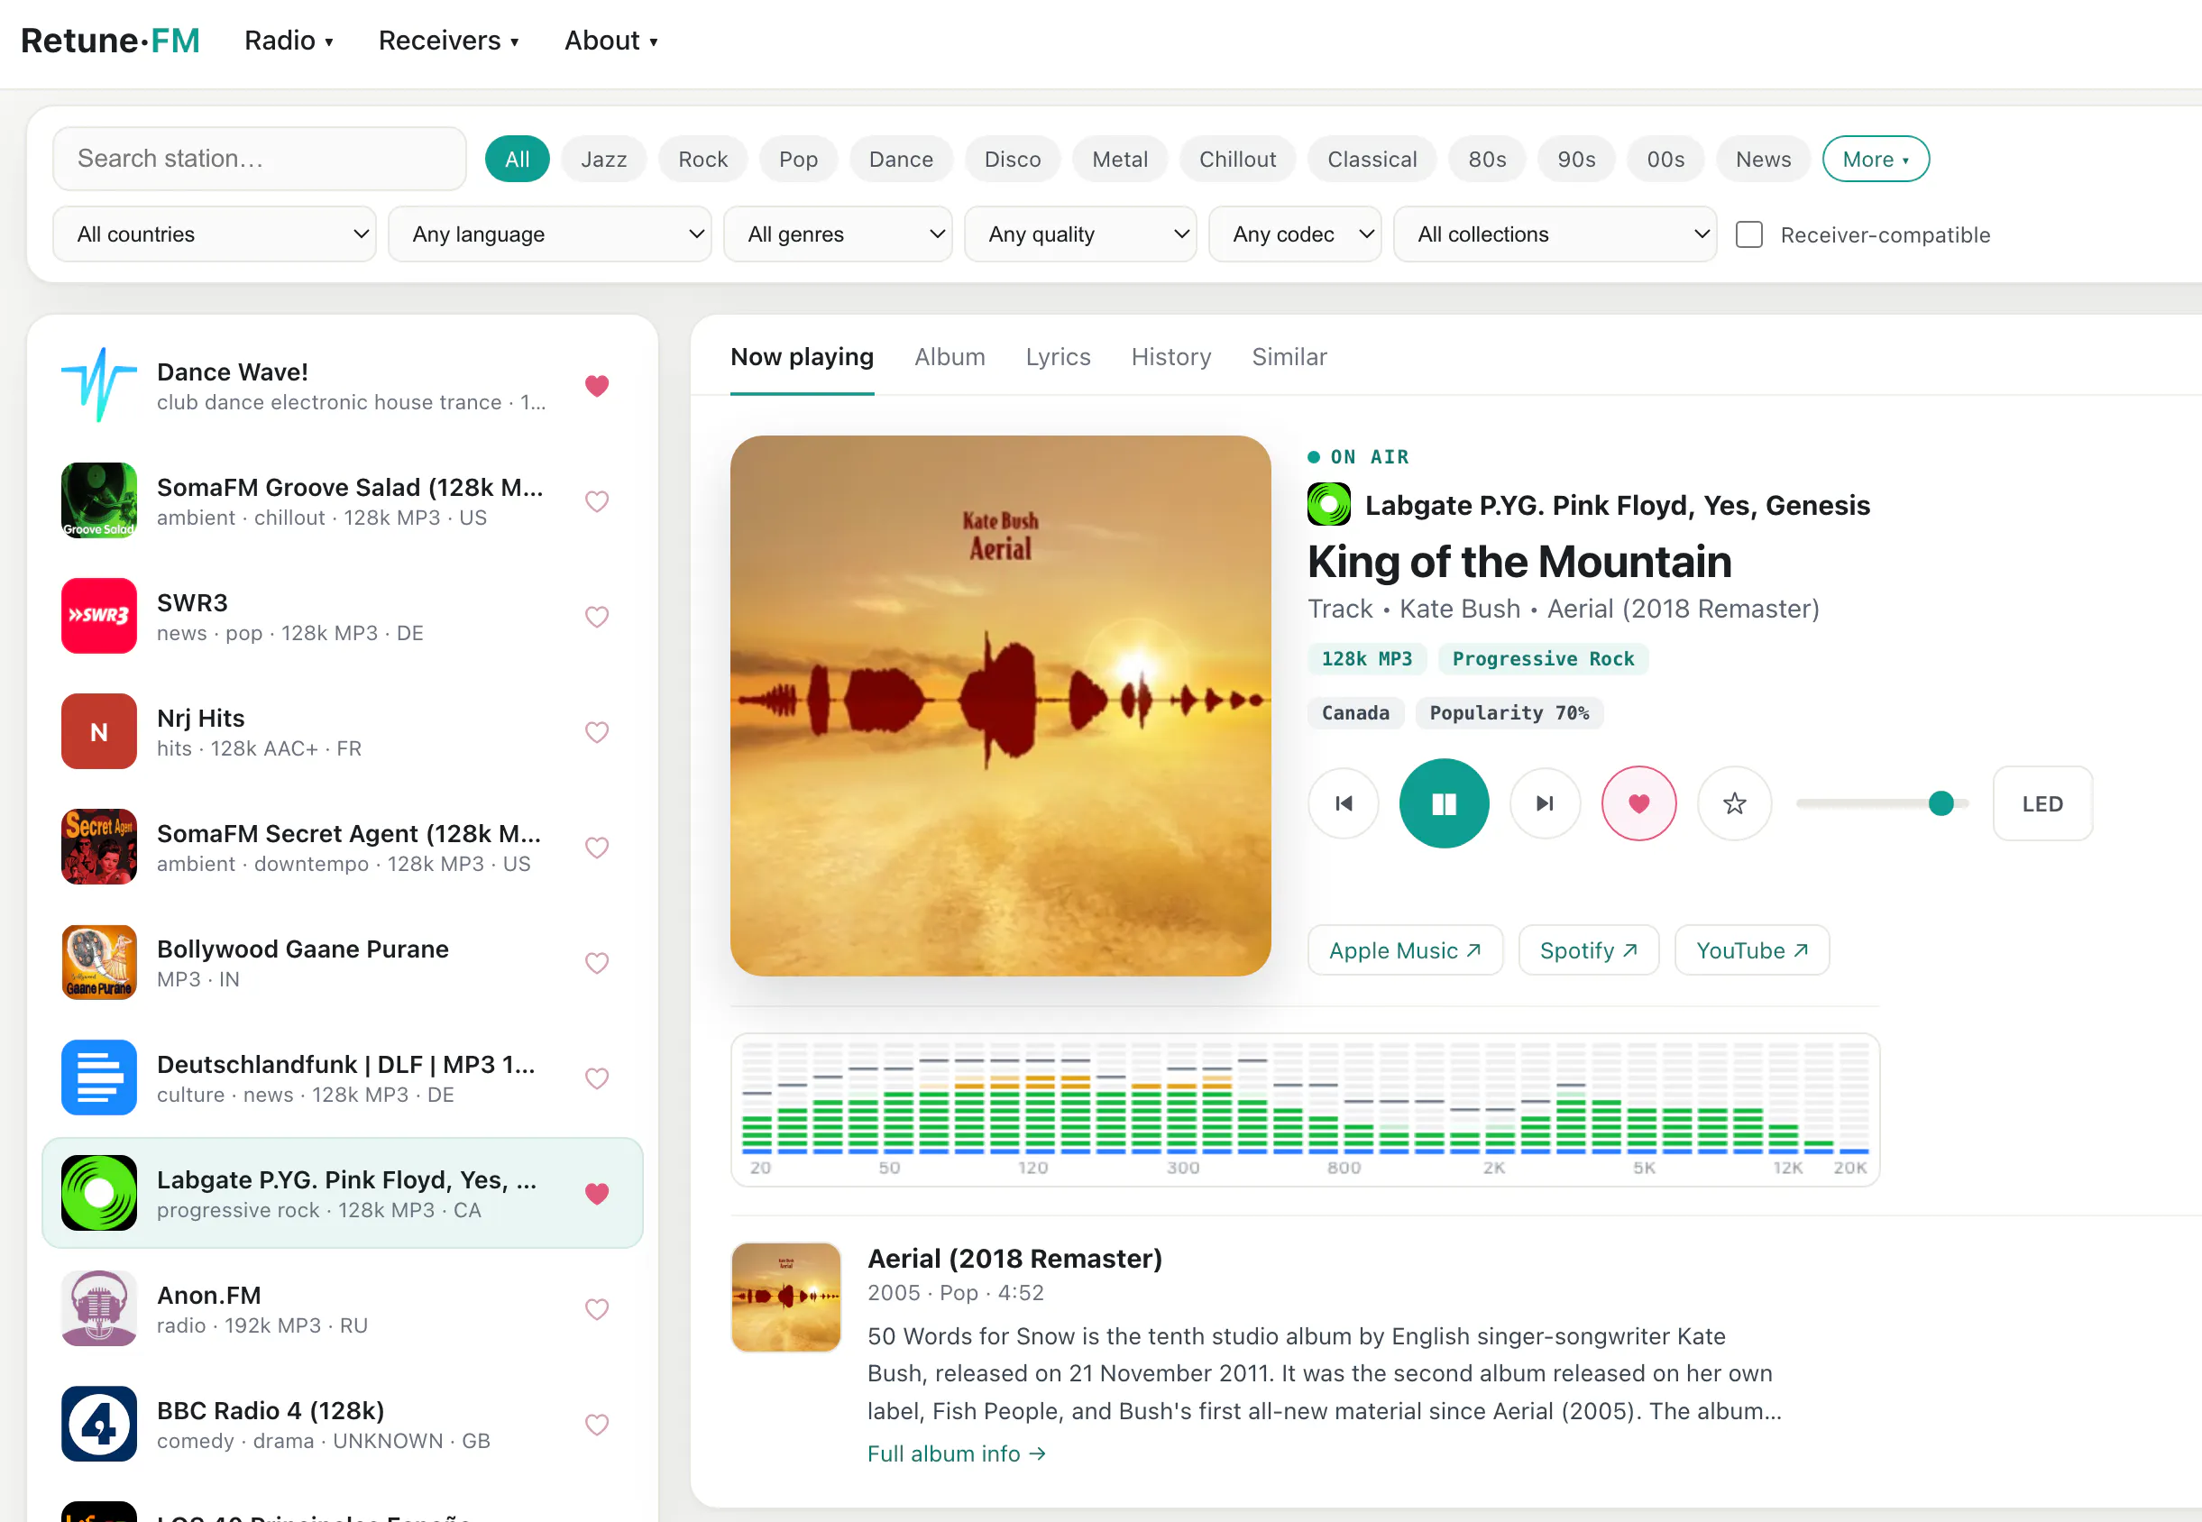Screen dimensions: 2202x1522
Task: Click the Labgate logo beside the on-air title
Action: click(1328, 504)
